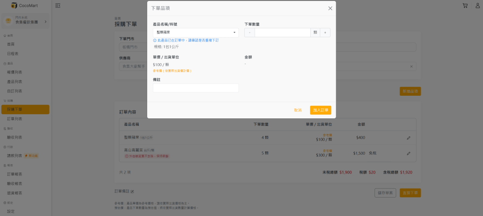This screenshot has height=216, width=483.
Task: Click the 新功能 badge beside 請款列表
Action: 32,156
